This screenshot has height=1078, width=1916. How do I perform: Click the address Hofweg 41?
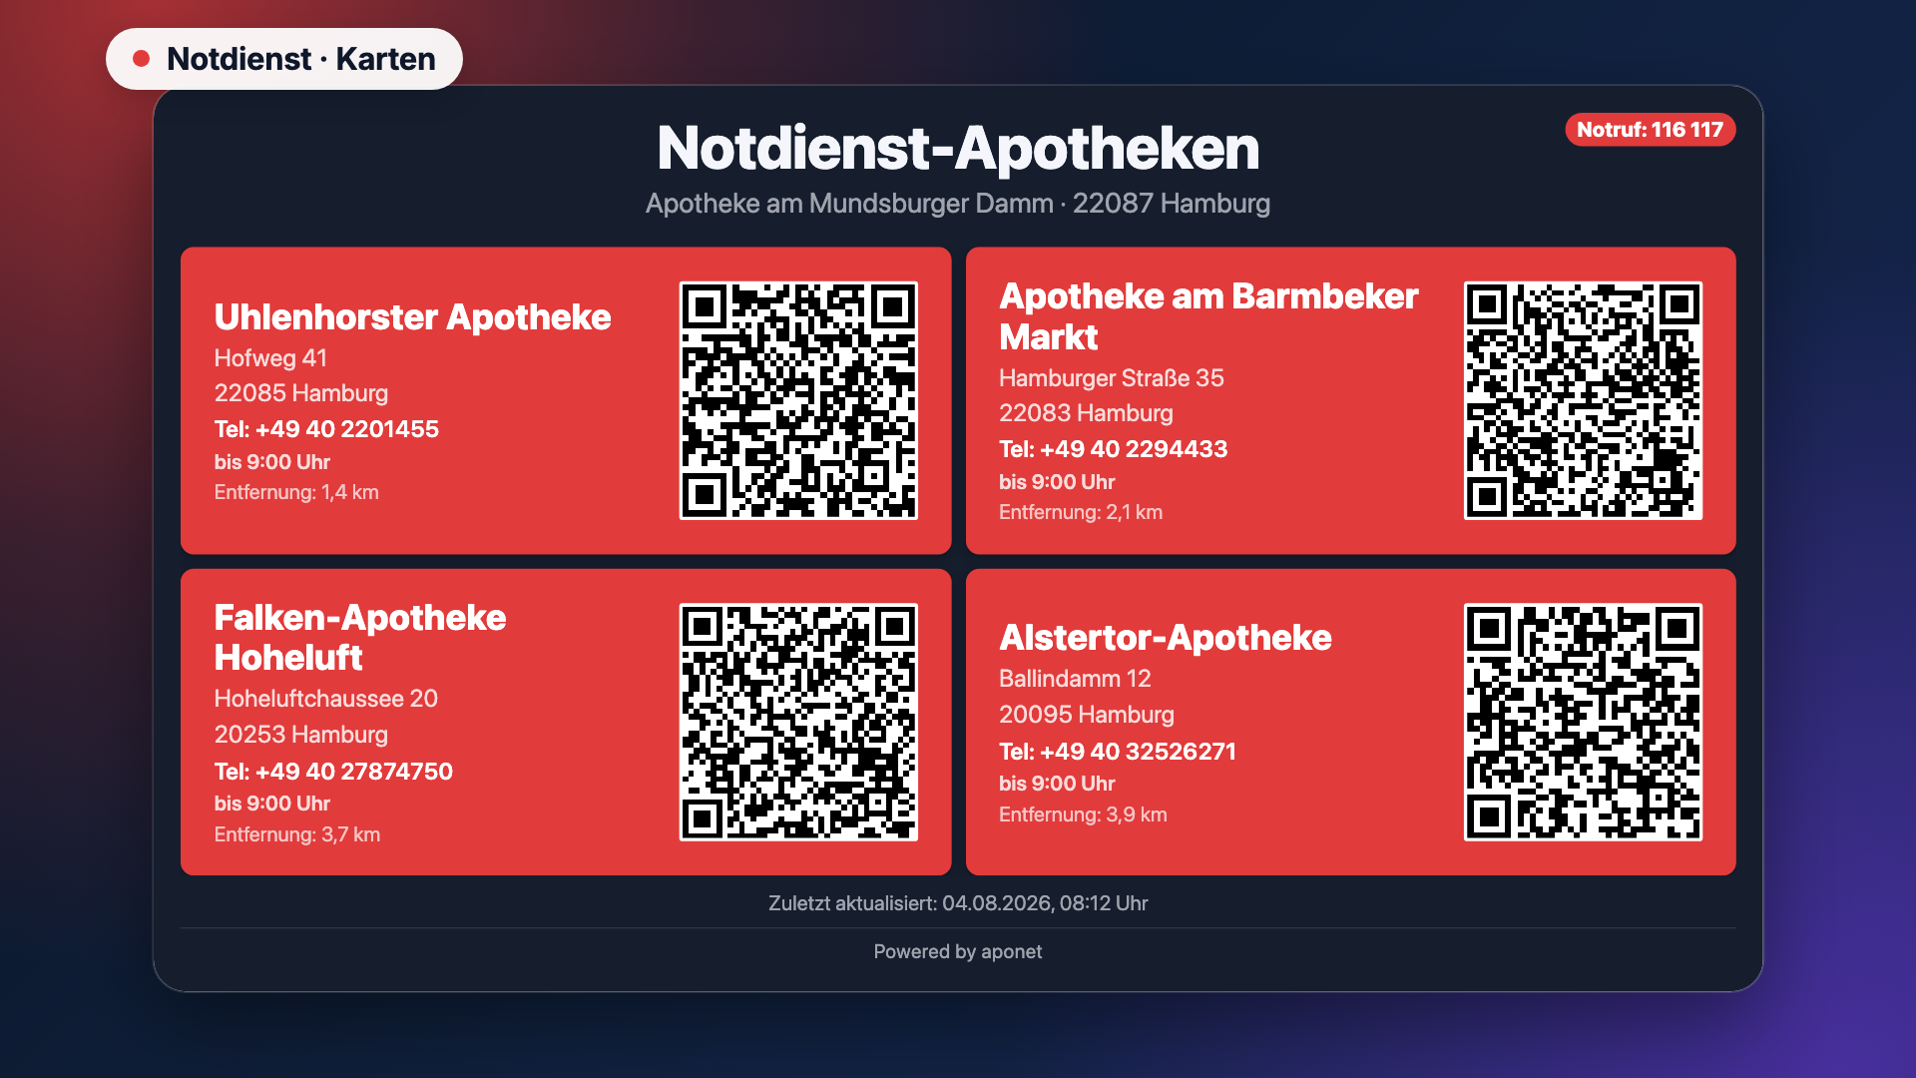[270, 358]
